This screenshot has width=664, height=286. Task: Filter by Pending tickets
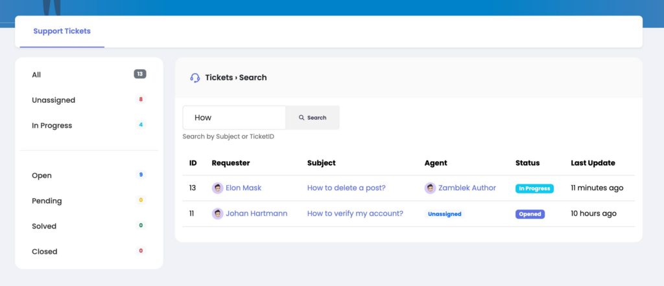(47, 201)
